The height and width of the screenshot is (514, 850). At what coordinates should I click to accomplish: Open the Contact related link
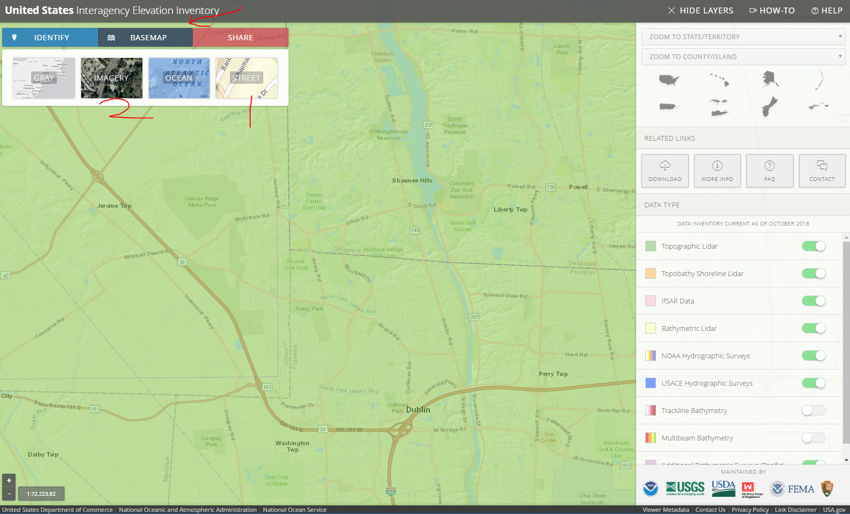pos(822,171)
